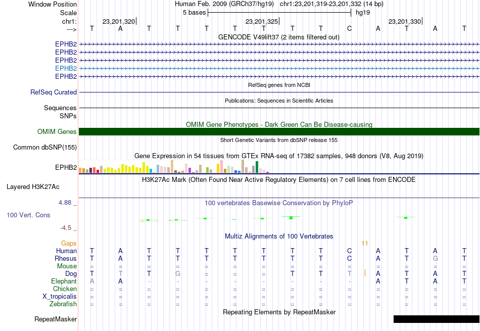
Task: Click the X_tropicalis alignment row label
Action: (60, 297)
